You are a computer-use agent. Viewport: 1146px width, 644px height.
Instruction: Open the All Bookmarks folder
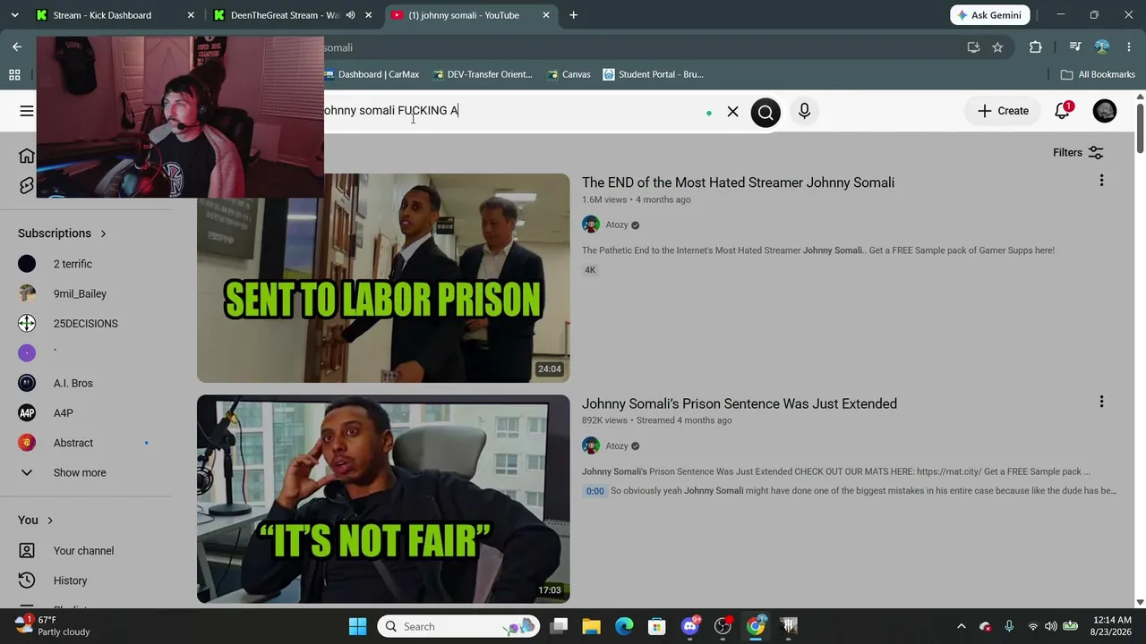pyautogui.click(x=1098, y=74)
